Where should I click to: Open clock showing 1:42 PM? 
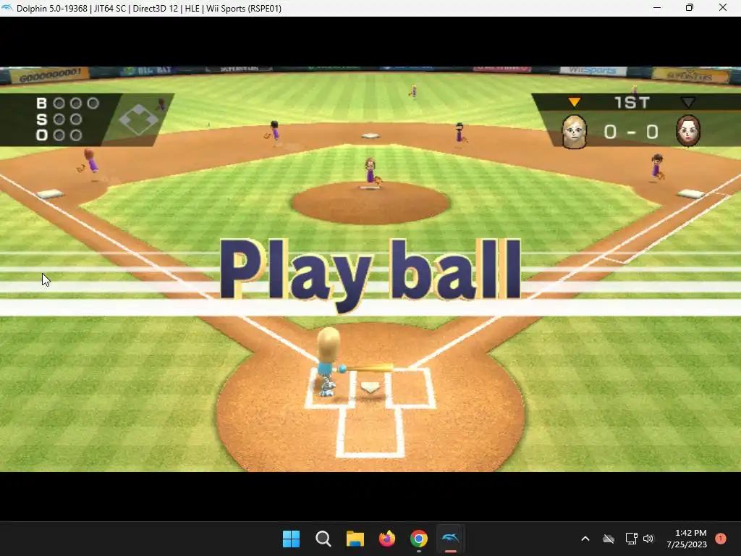click(687, 539)
